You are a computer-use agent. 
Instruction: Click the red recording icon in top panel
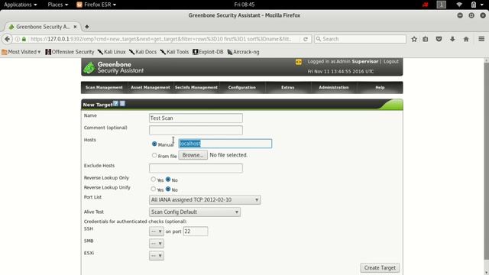426,5
